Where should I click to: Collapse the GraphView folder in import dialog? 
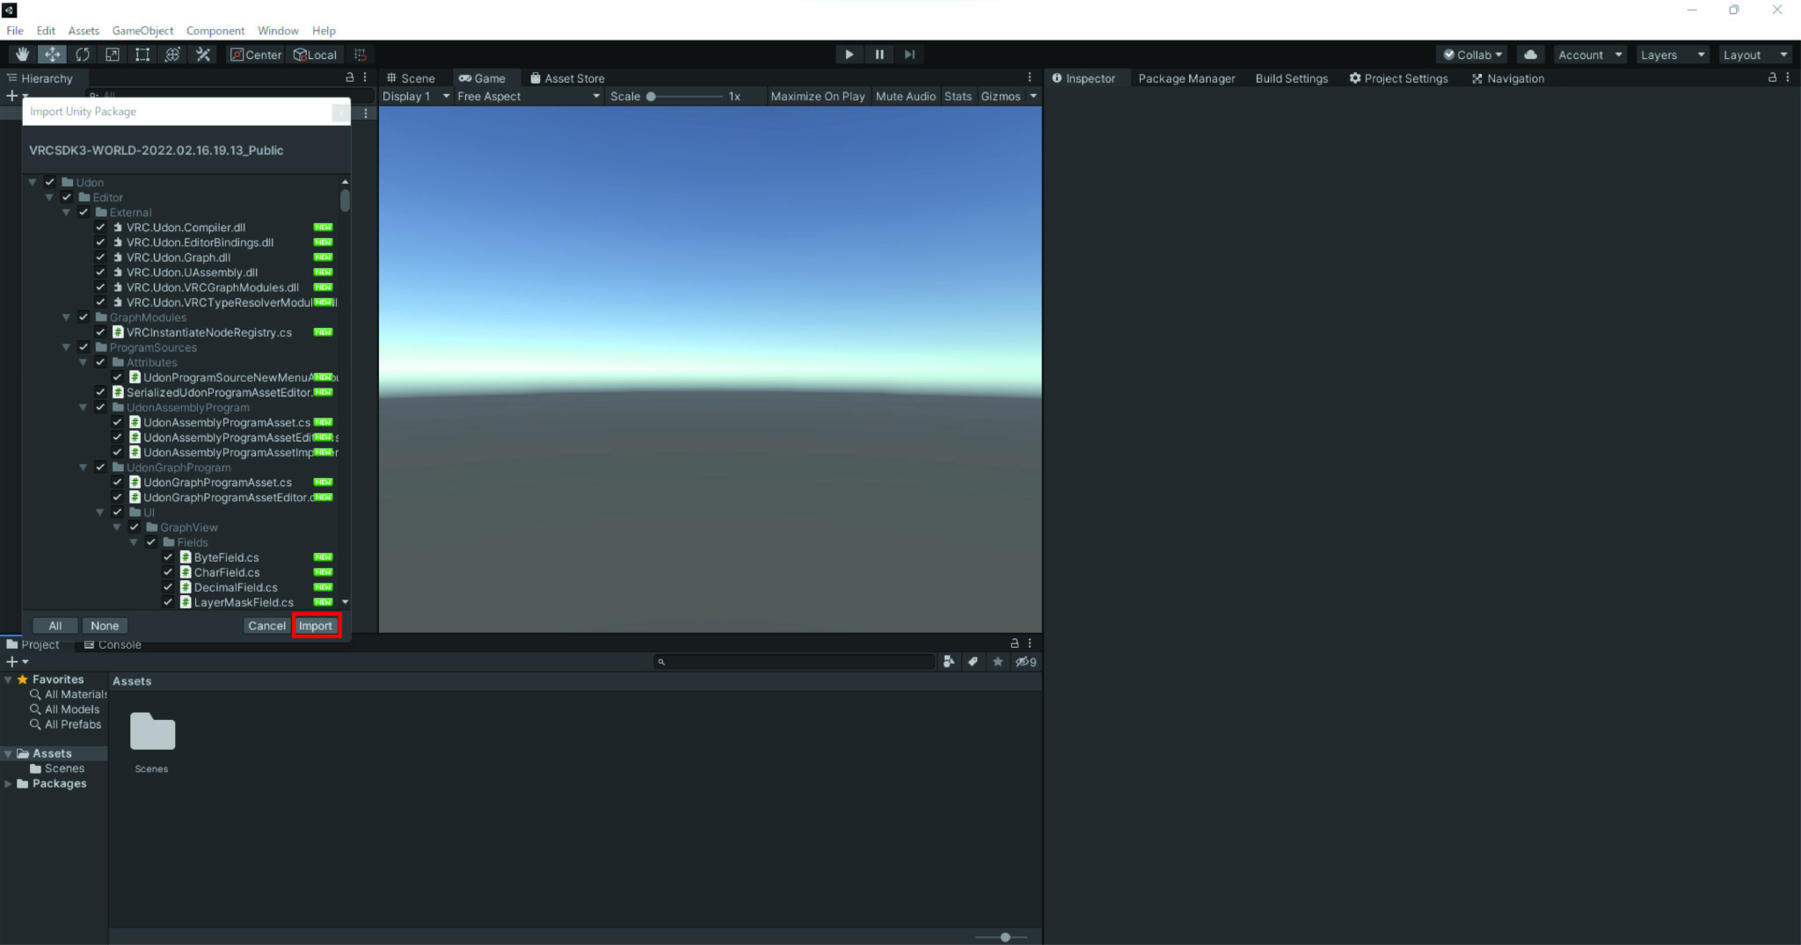tap(117, 527)
